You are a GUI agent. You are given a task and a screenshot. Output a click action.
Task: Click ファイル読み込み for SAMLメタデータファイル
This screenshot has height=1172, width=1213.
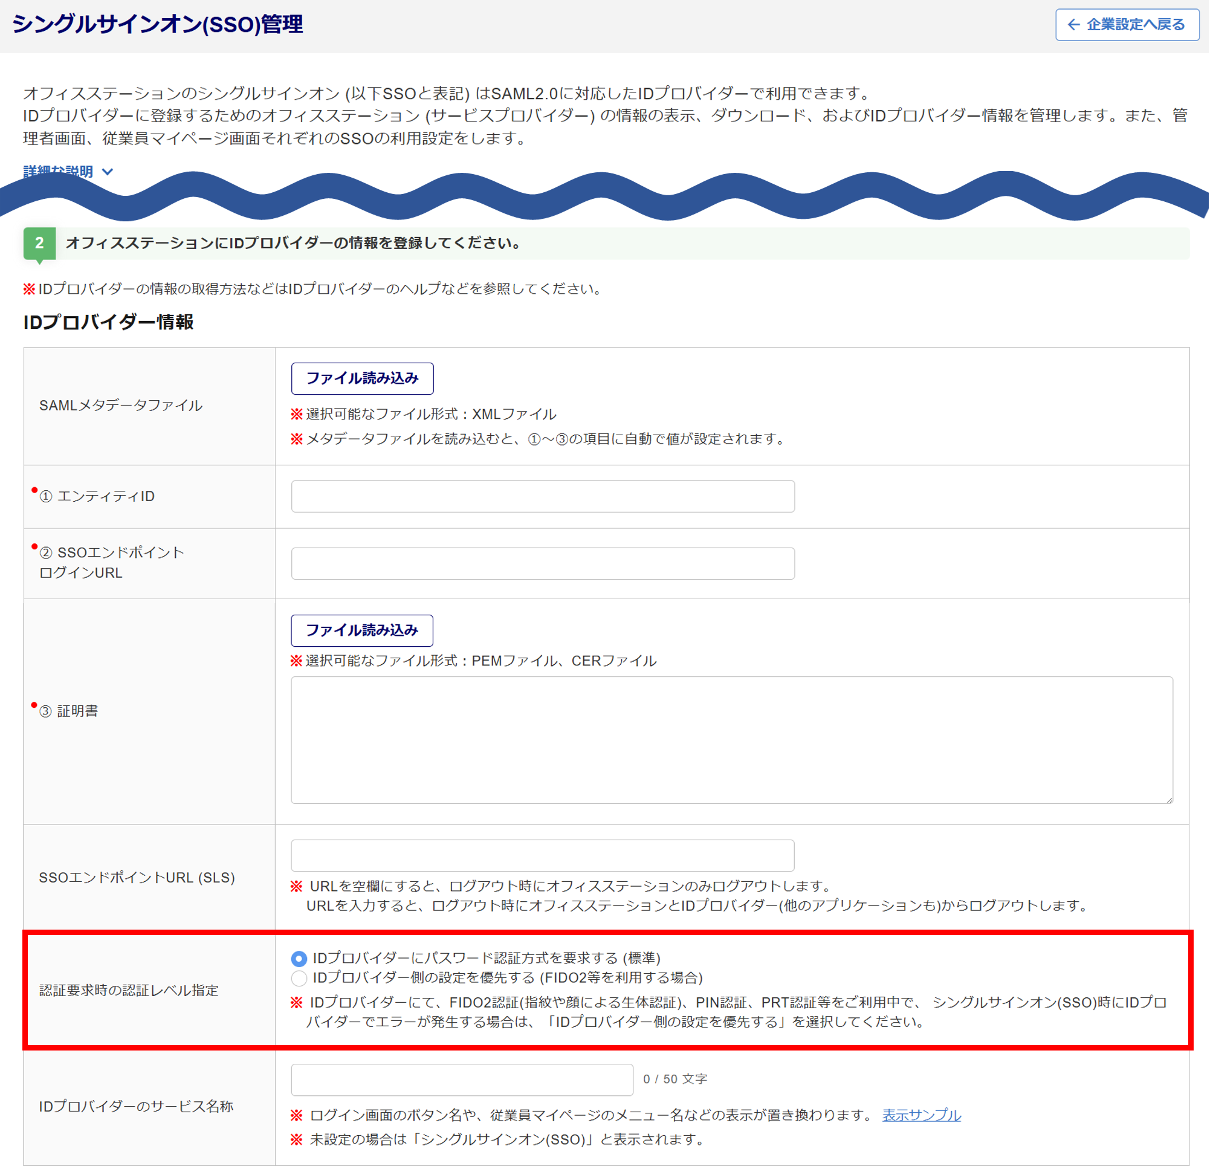(x=362, y=378)
